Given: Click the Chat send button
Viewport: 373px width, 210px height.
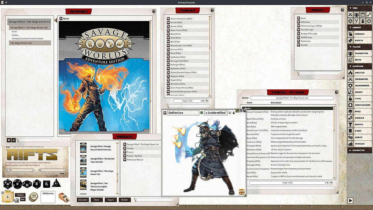Looking at the screenshot, I should (62, 174).
